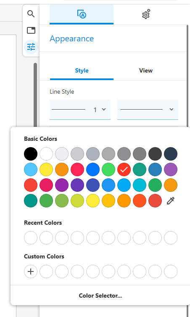Select the checked red color swatch
This screenshot has width=190, height=317.
pos(124,169)
